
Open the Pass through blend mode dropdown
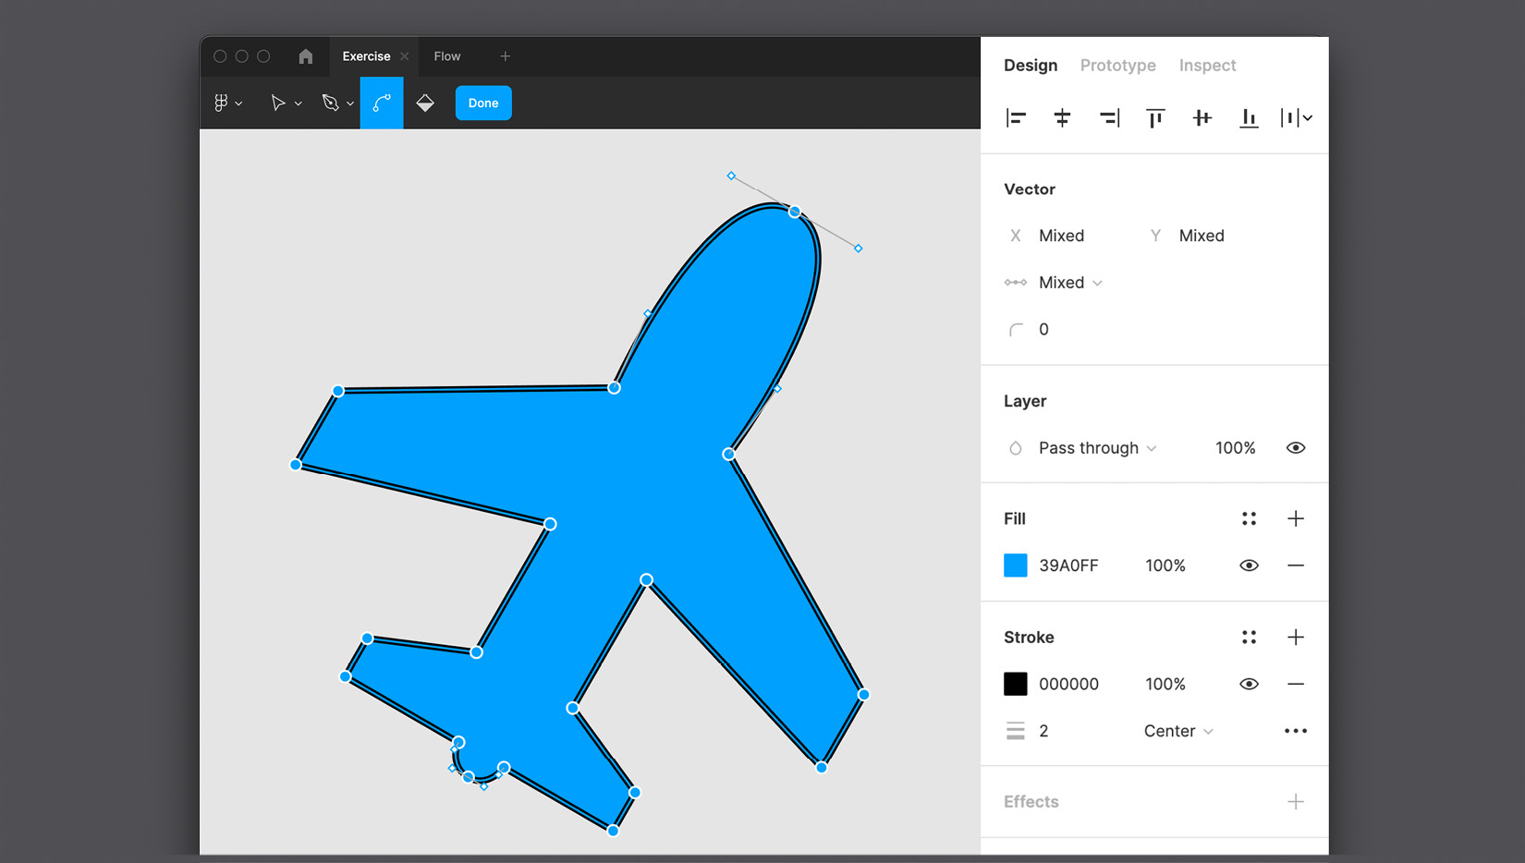[x=1097, y=448]
